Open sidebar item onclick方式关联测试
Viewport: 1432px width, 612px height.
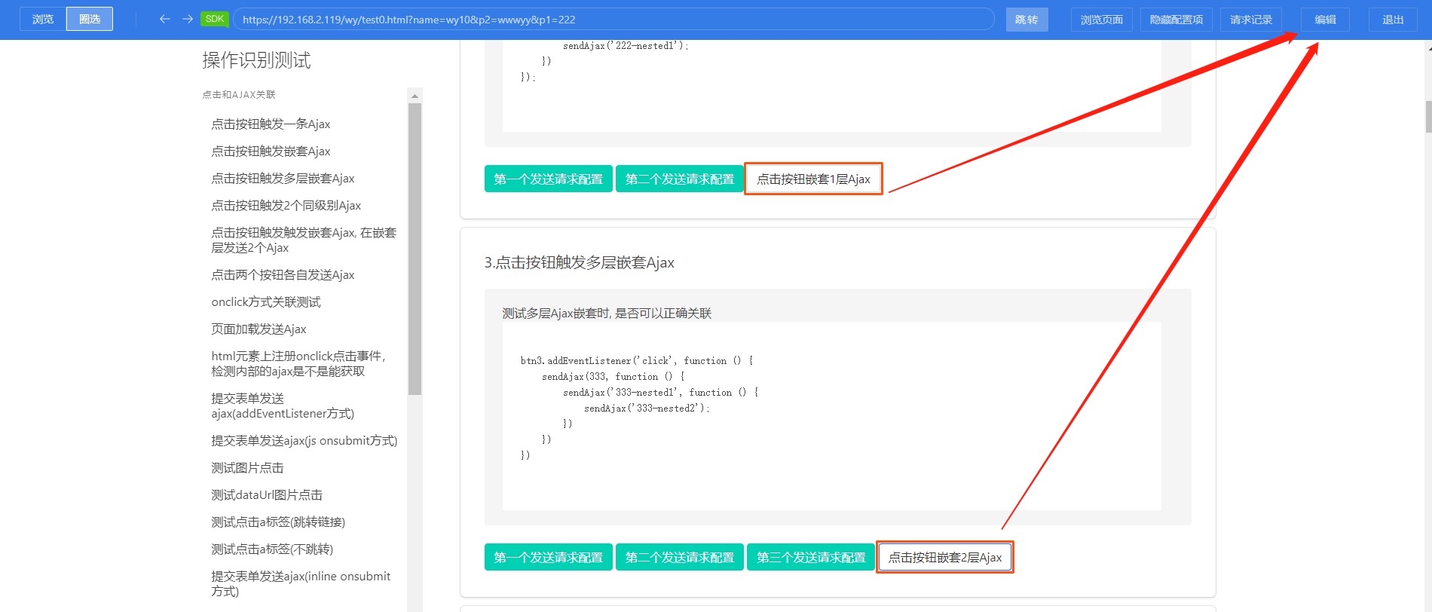click(x=266, y=302)
